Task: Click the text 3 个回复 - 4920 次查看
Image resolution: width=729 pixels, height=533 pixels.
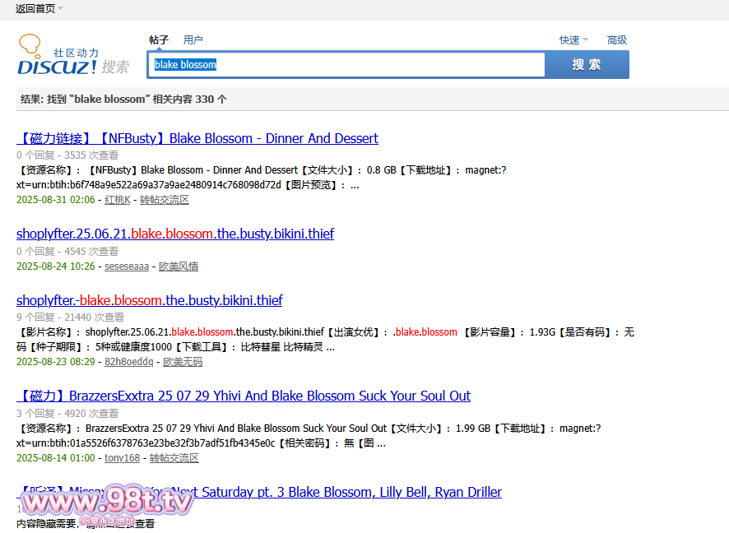Action: click(x=67, y=414)
